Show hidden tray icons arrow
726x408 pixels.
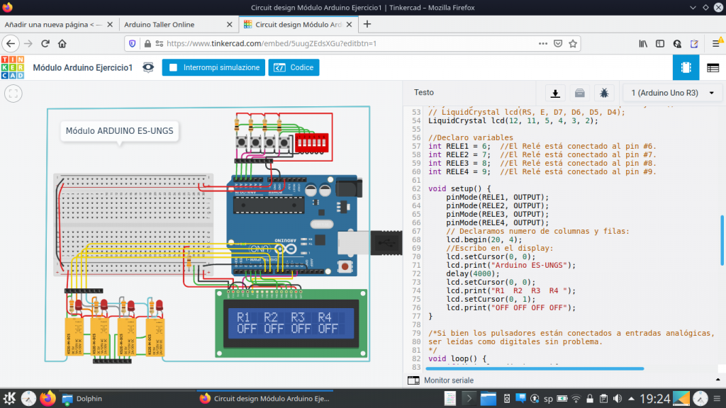click(x=632, y=398)
